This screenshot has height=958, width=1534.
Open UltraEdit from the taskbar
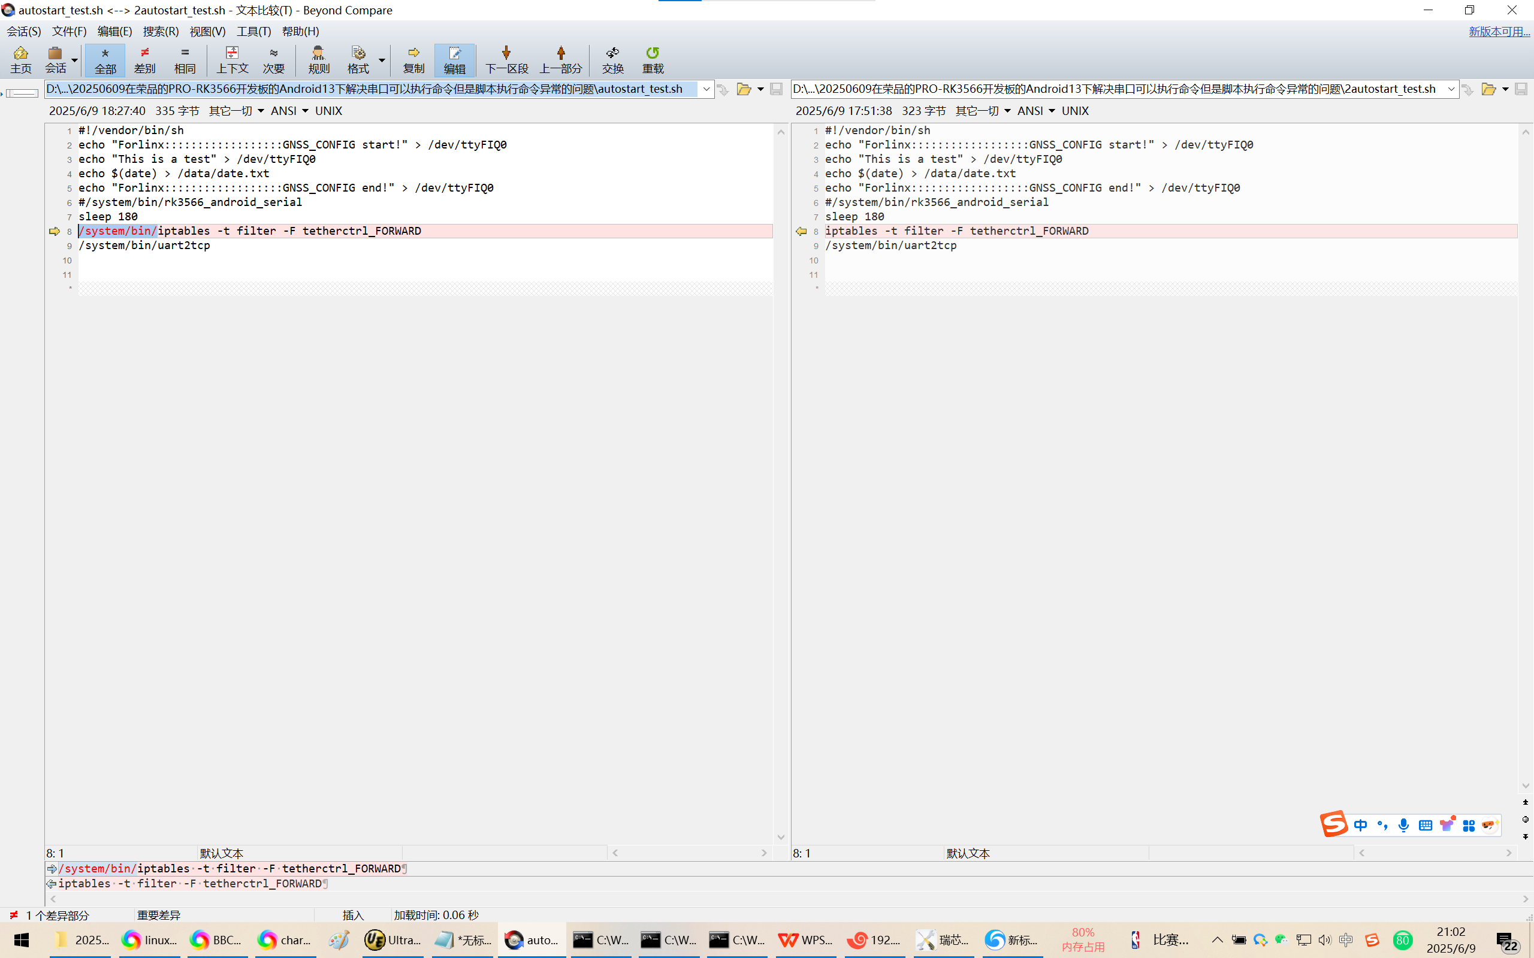[393, 939]
